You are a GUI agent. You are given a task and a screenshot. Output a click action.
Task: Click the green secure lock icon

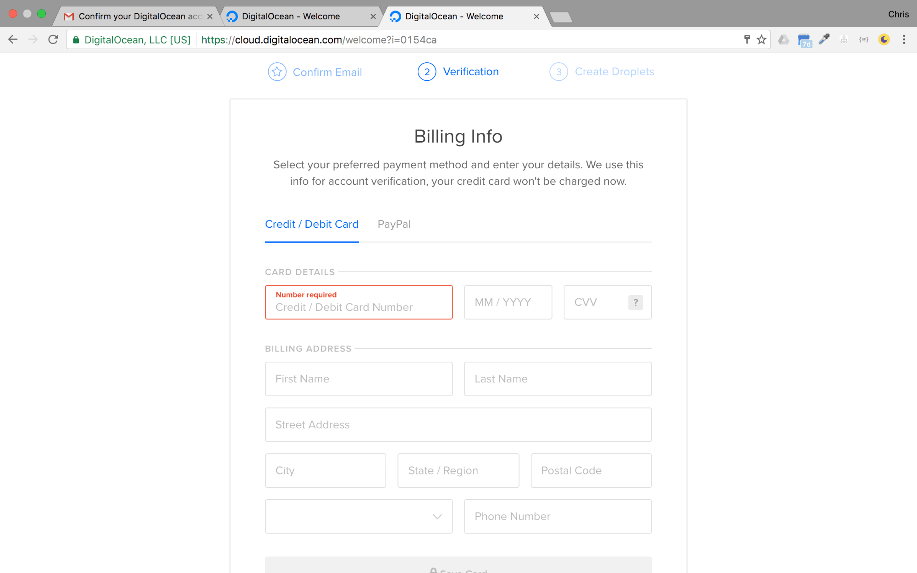pyautogui.click(x=76, y=40)
